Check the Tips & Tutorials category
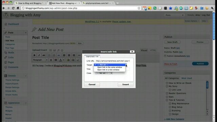 pyautogui.click(x=167, y=100)
